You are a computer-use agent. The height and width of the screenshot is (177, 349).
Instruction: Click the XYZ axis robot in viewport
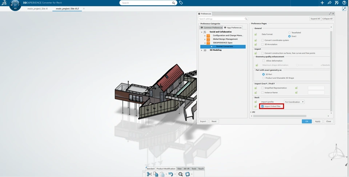[x=337, y=153]
